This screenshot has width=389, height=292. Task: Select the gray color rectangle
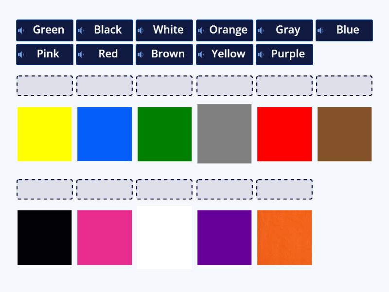[224, 133]
